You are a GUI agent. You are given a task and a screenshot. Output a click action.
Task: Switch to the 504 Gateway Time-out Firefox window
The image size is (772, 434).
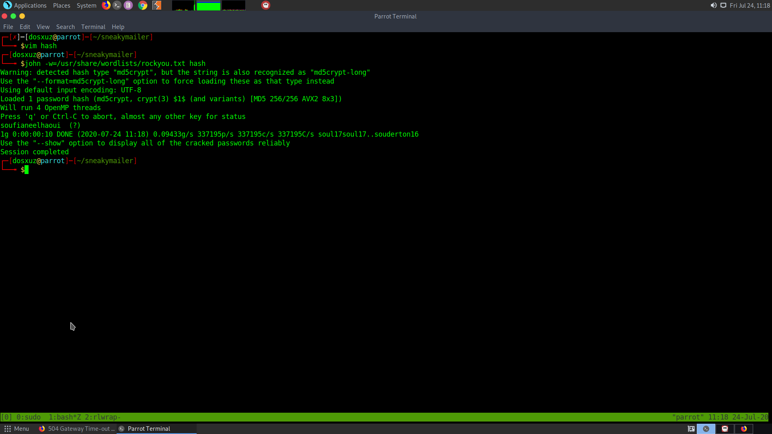77,429
